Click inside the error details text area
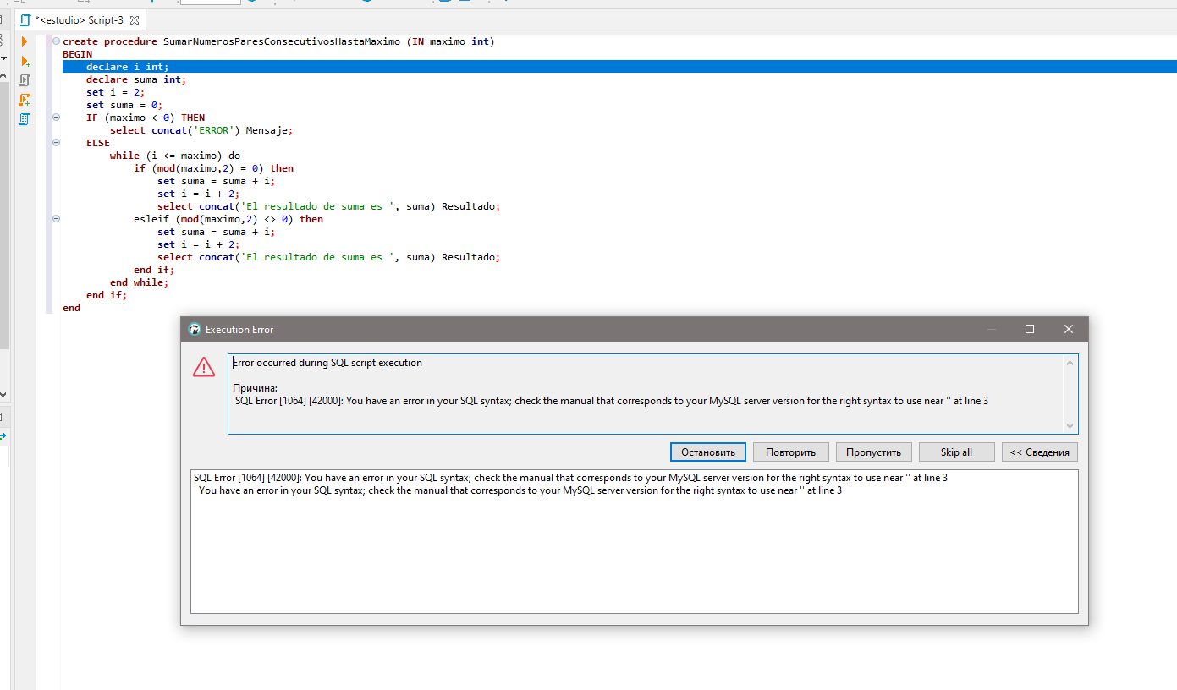The width and height of the screenshot is (1177, 690). (x=635, y=541)
